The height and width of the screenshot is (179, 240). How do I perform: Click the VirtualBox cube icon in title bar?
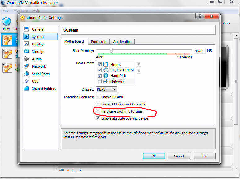pos(2,3)
